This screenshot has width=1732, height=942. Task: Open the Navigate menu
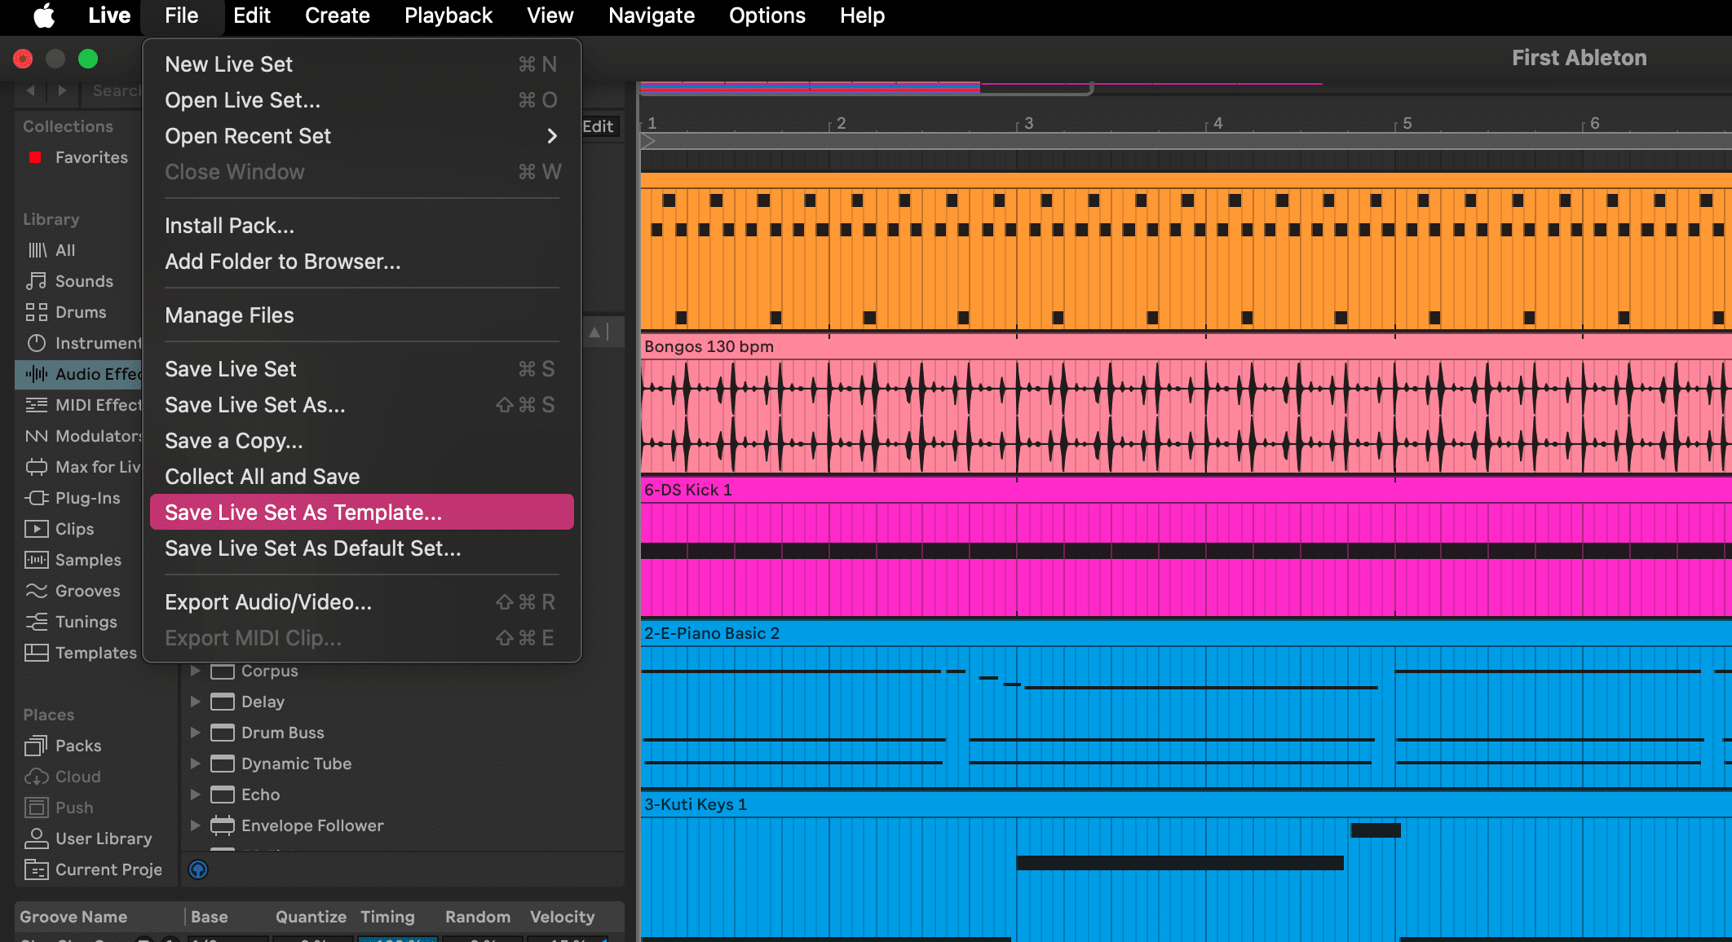click(x=650, y=15)
